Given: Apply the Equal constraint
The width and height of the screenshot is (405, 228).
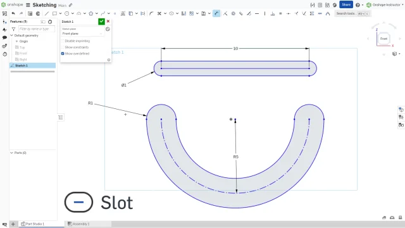Looking at the screenshot, I should (x=280, y=13).
